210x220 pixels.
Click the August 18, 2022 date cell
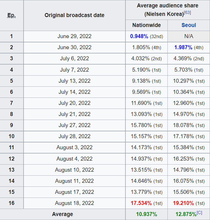74,203
